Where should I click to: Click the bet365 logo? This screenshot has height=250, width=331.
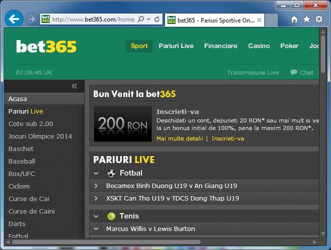tap(46, 46)
